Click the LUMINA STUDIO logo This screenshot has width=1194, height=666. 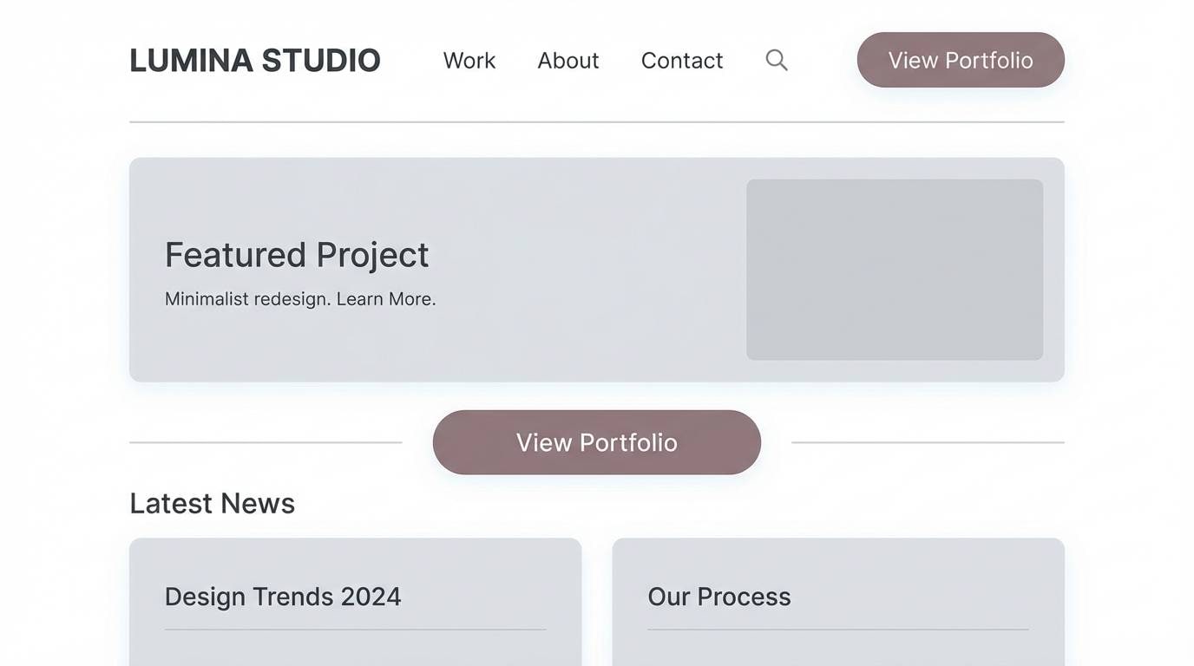pos(254,60)
